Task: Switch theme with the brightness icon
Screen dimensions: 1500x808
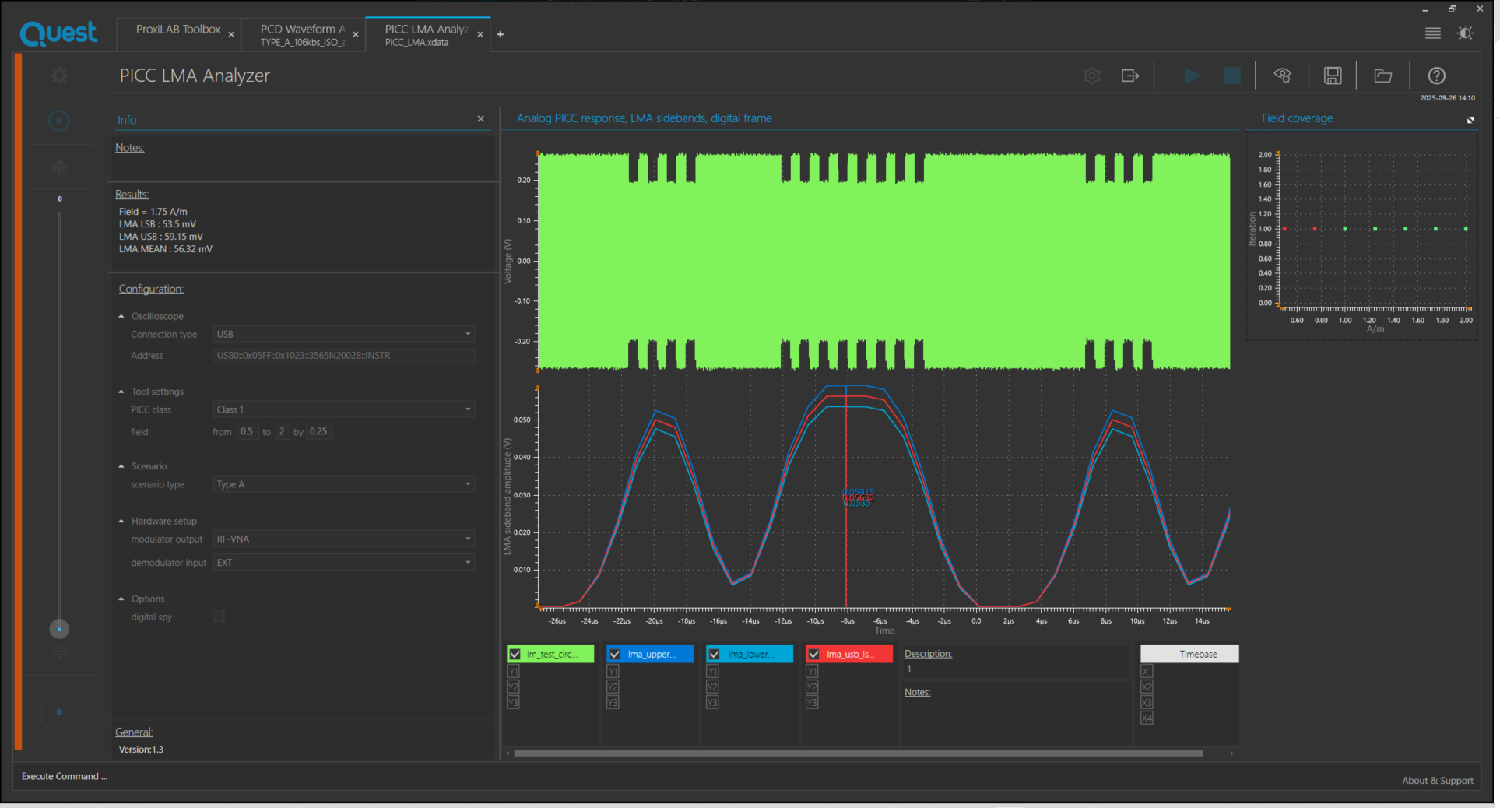Action: 1465,33
